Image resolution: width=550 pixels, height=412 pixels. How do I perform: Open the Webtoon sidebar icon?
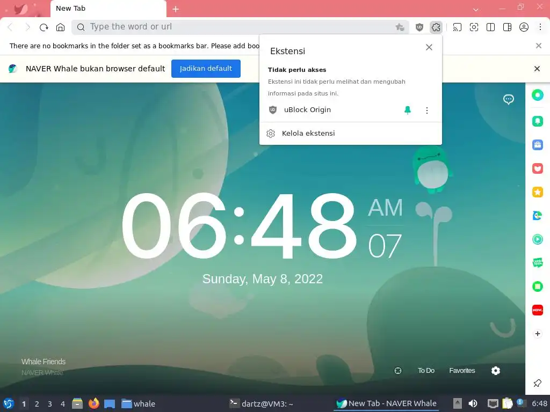click(x=537, y=263)
